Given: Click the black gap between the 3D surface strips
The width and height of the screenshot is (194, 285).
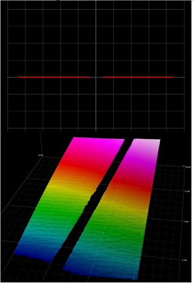Looking at the screenshot, I should click(96, 200).
